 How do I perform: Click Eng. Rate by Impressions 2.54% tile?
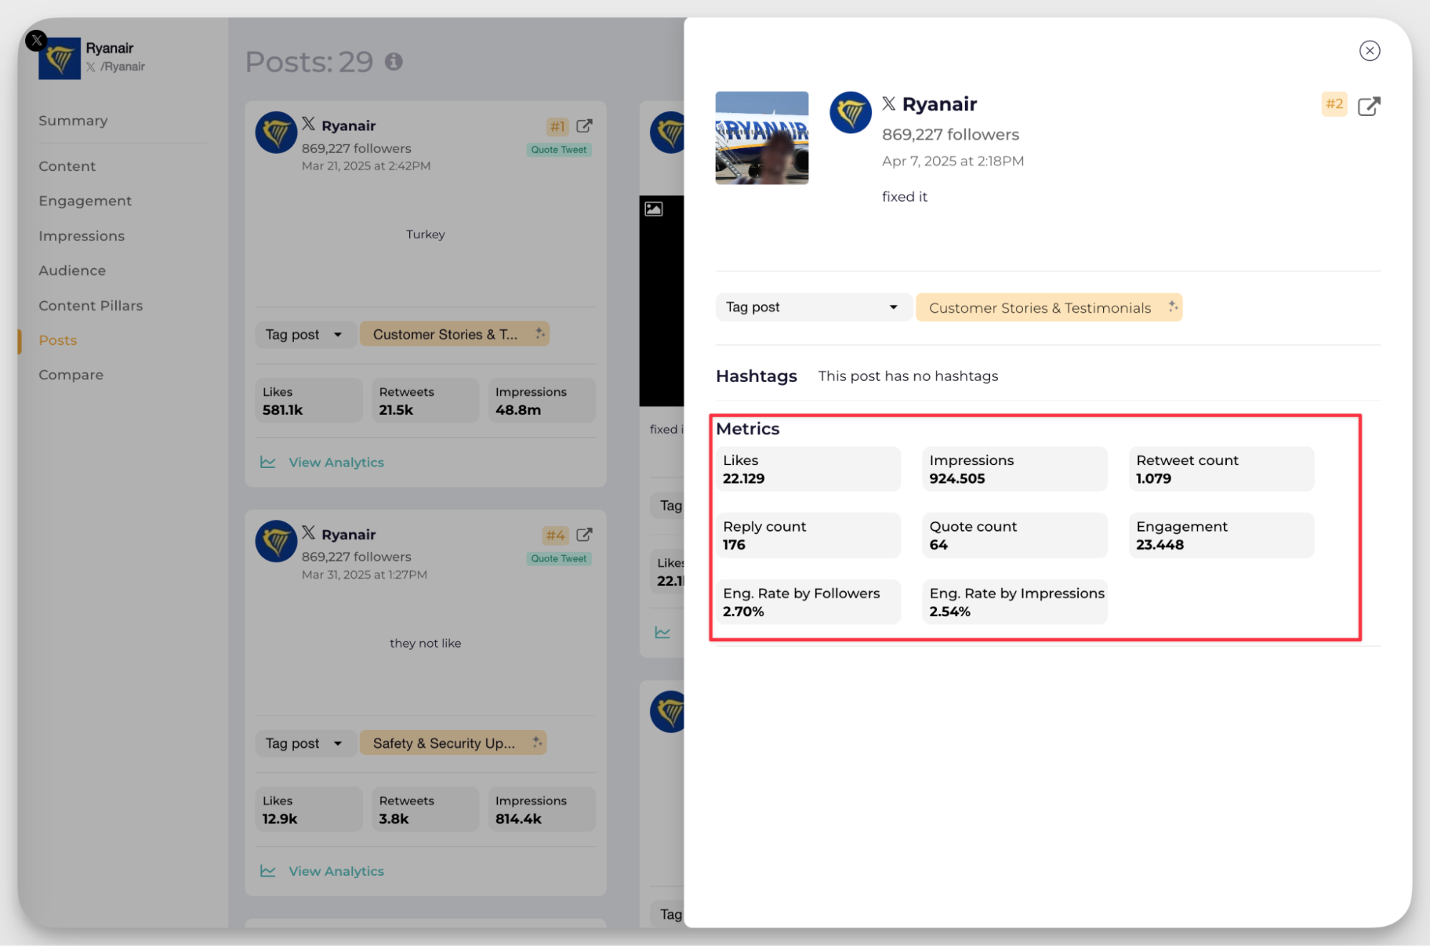[1014, 602]
